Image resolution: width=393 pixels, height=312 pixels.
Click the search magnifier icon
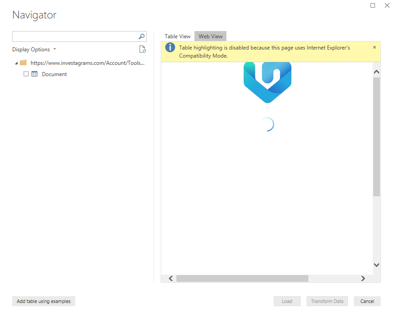pyautogui.click(x=142, y=36)
